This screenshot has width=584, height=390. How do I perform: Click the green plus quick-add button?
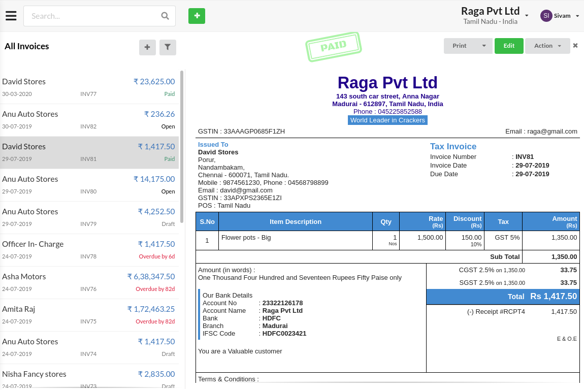(x=197, y=16)
